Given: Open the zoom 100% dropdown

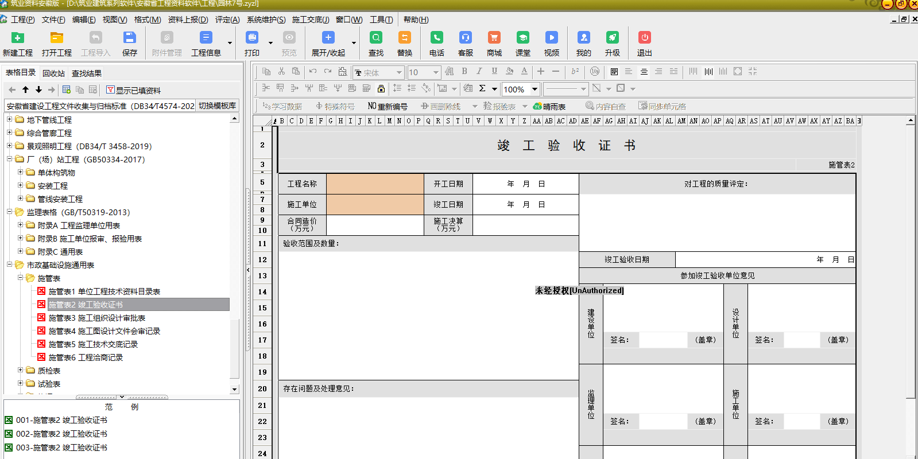Looking at the screenshot, I should click(x=534, y=89).
